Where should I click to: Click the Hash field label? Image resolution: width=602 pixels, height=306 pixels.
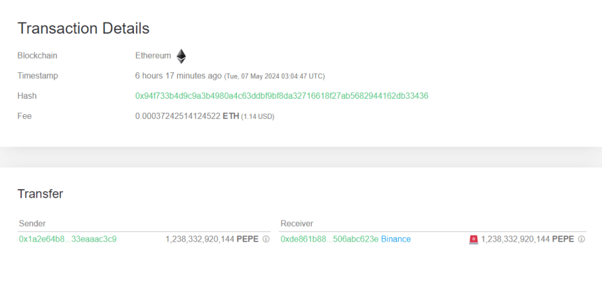(x=27, y=96)
